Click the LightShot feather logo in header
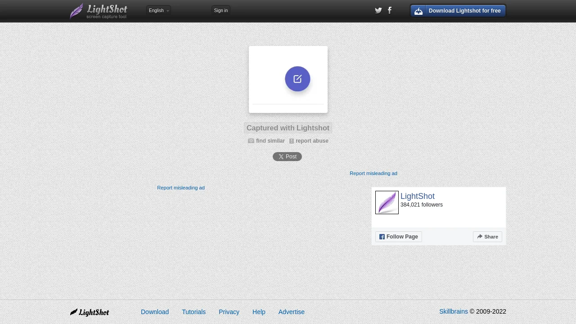Viewport: 576px width, 324px height. tap(99, 11)
